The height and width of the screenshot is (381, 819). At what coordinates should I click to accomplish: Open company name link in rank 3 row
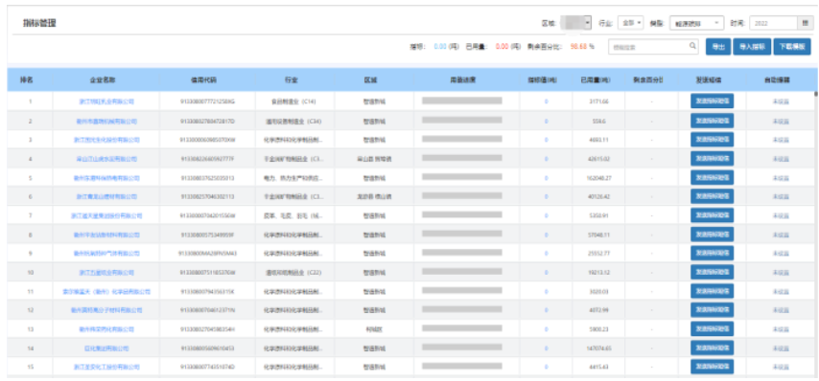coord(106,140)
